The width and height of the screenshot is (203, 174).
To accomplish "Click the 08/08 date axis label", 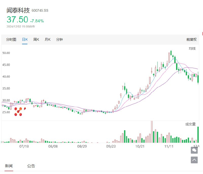I will 53,146.
